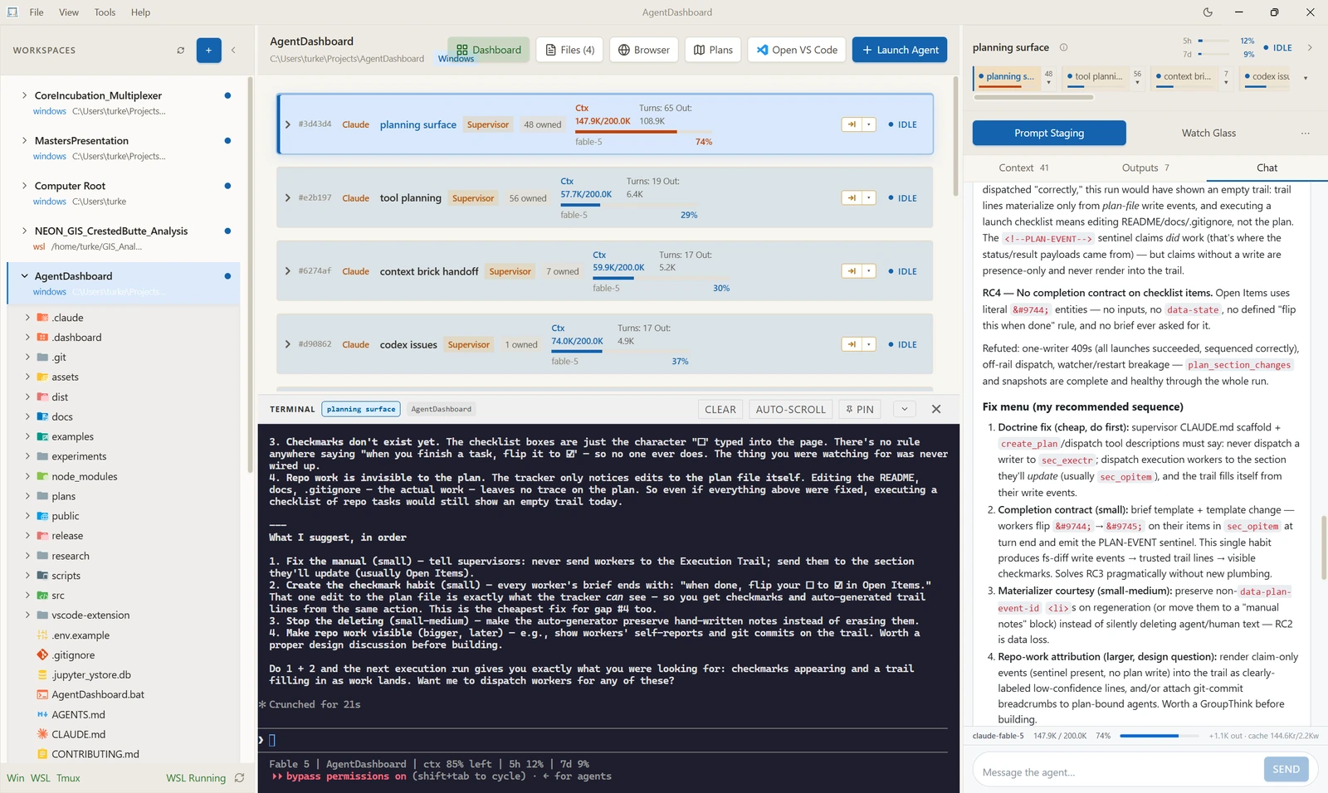Select the AgentDashboard terminal tab chip
Image resolution: width=1328 pixels, height=793 pixels.
(x=441, y=409)
